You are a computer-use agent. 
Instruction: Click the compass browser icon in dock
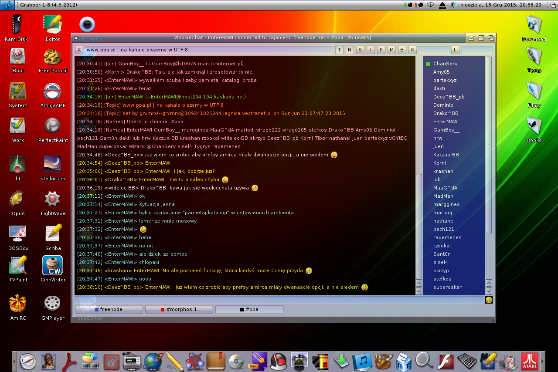[x=27, y=362]
